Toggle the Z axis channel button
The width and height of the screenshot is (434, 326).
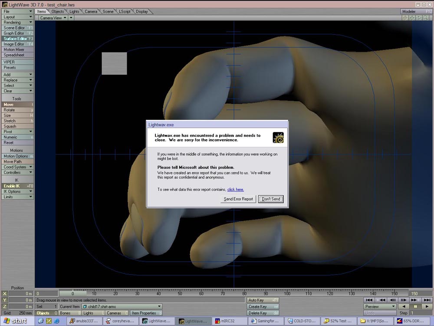[x=5, y=306]
